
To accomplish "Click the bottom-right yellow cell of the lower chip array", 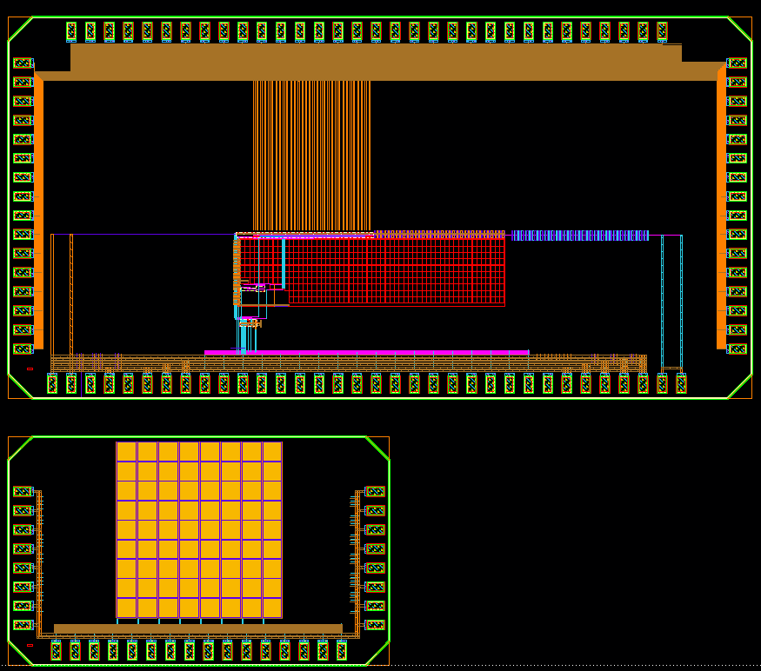I will pos(272,608).
